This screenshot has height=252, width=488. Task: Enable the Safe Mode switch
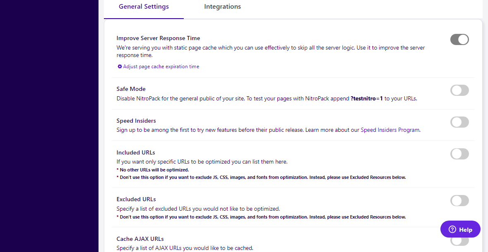[459, 90]
